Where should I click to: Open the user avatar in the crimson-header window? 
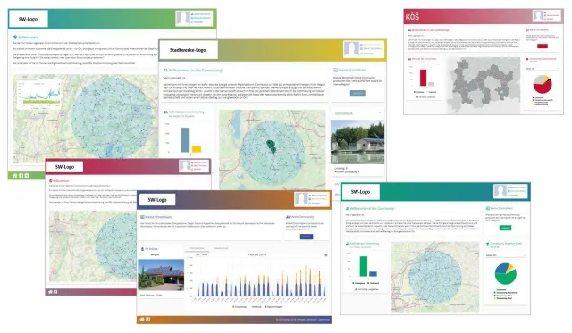point(185,166)
